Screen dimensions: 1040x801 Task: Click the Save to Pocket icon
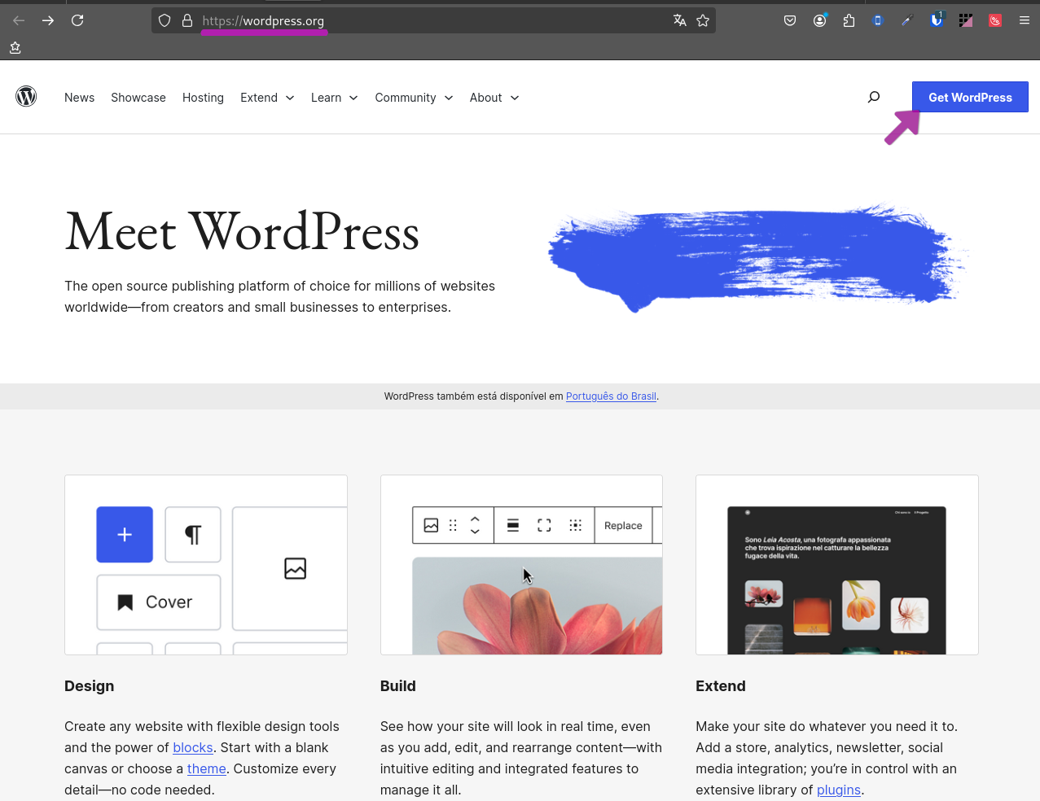(790, 20)
